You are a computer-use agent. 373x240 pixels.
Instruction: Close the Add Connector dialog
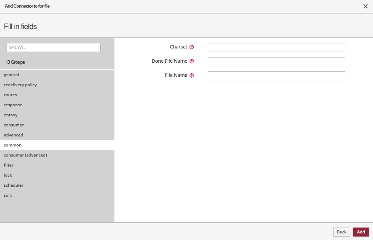(x=365, y=6)
